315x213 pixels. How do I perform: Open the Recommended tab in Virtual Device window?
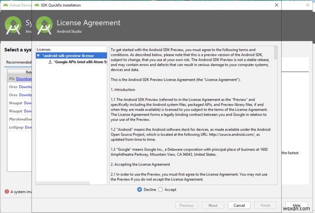tap(19, 62)
